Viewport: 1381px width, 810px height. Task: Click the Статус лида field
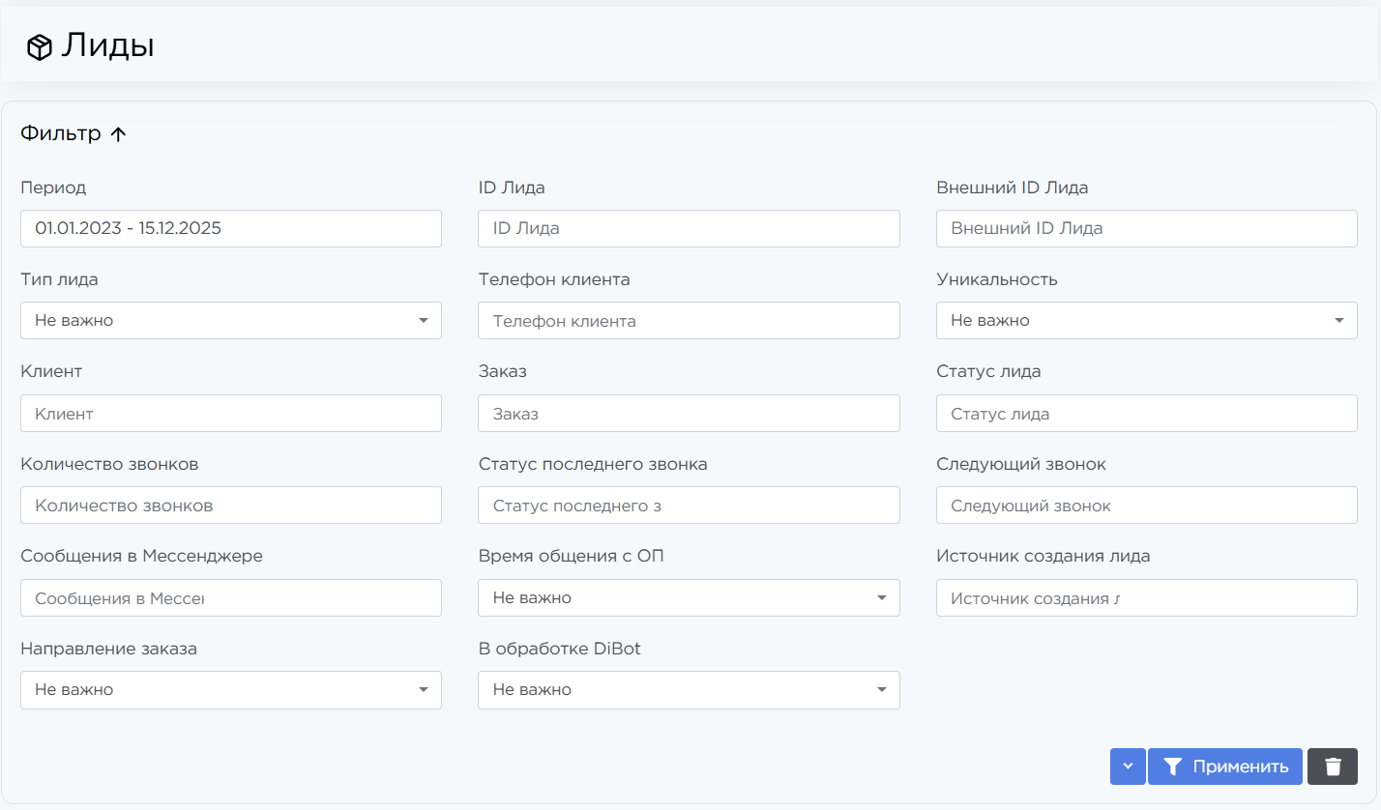[x=1146, y=413]
